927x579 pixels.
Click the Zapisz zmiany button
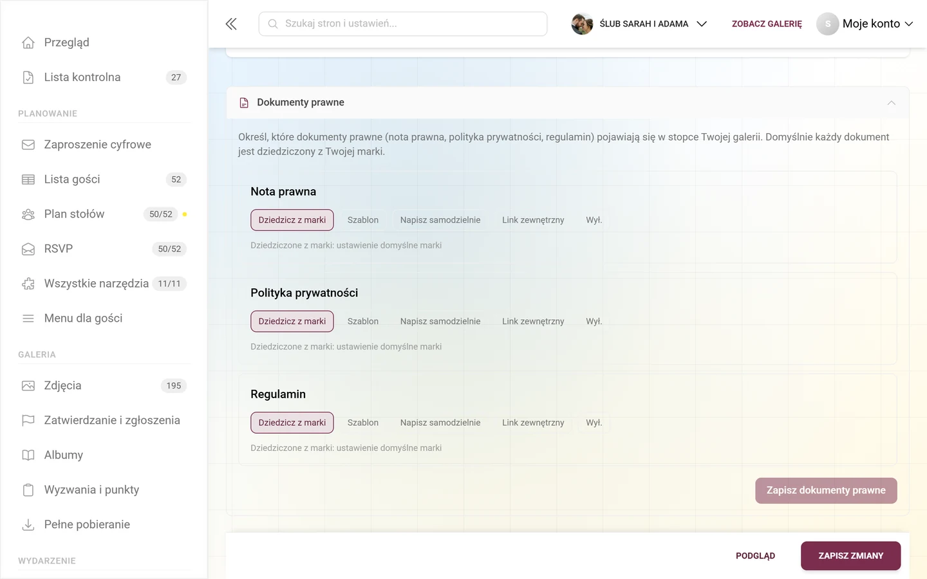coord(850,556)
